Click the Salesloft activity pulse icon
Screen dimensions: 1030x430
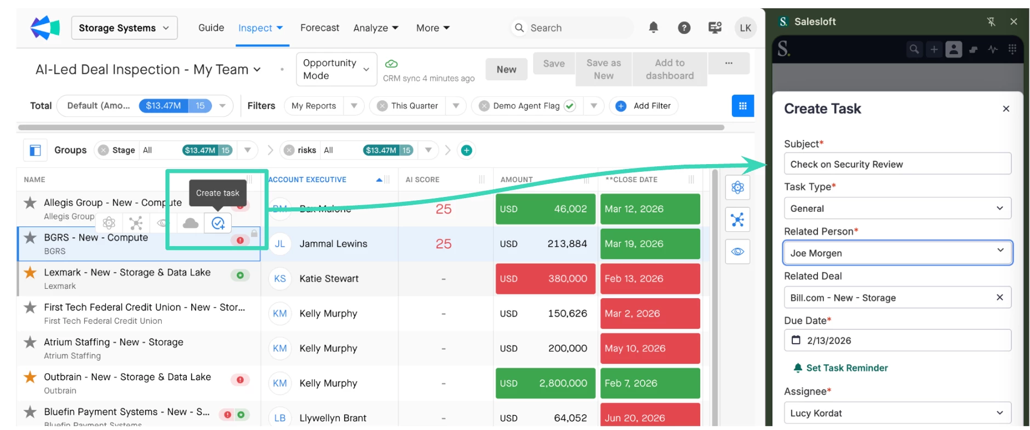(x=993, y=49)
